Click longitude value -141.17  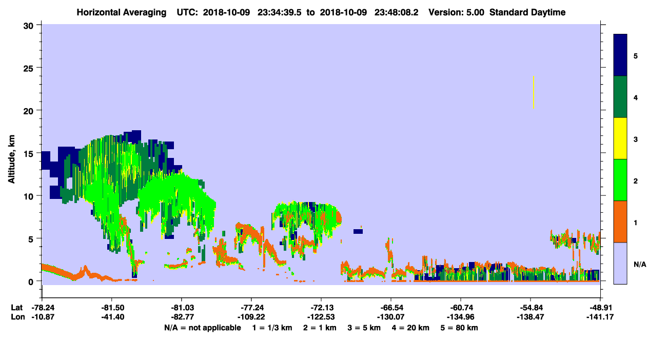(600, 317)
